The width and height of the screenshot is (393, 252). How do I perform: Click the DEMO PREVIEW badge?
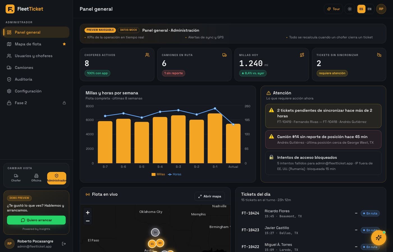pyautogui.click(x=19, y=198)
